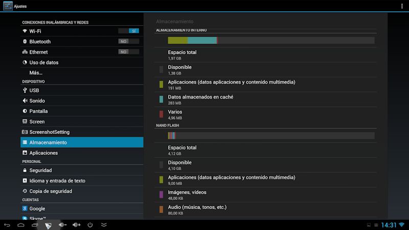Hide the navigation bar with chevron icon
This screenshot has height=230, width=409.
point(104,225)
